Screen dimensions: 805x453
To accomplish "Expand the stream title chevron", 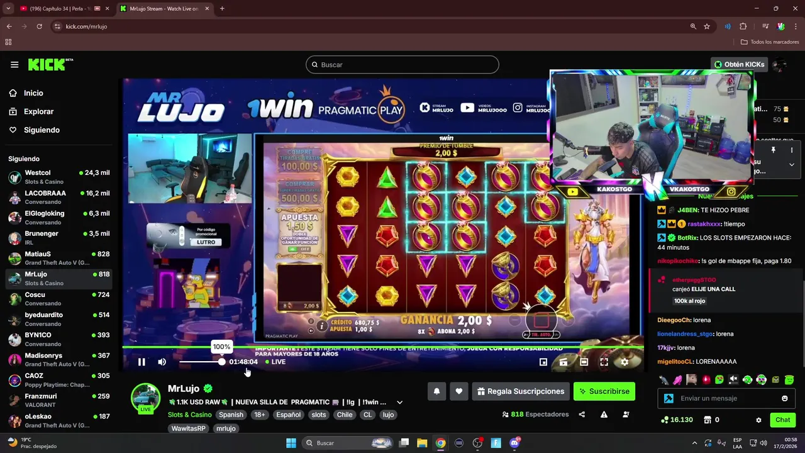I will coord(399,403).
